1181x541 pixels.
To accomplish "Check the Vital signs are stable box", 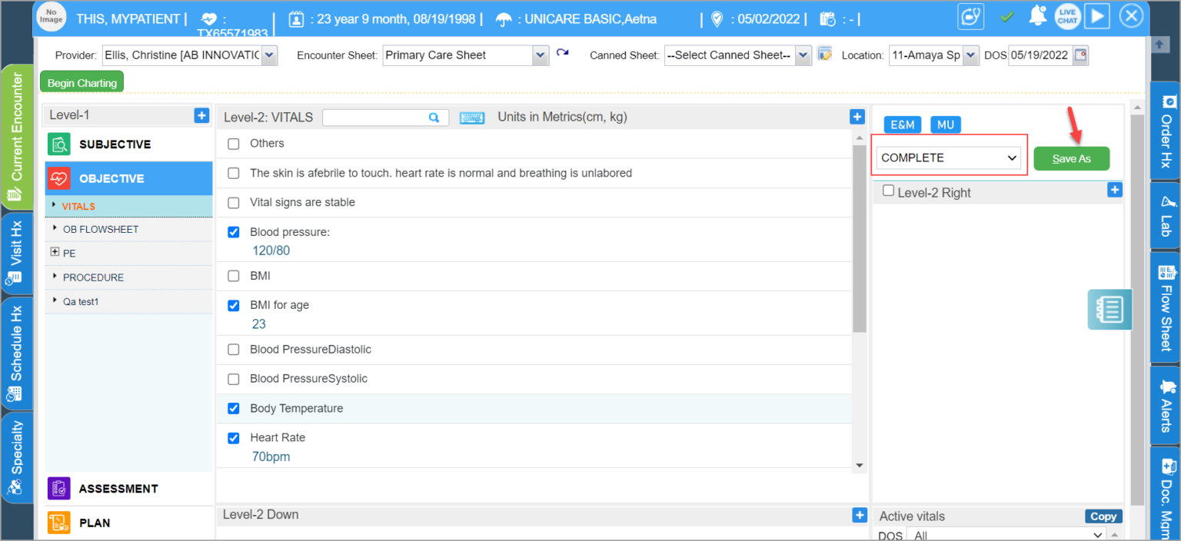I will pos(234,203).
